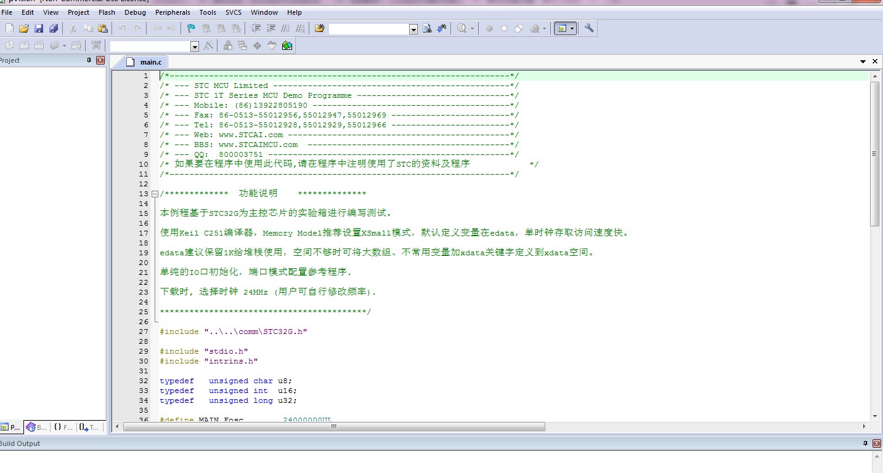Open the Window menu
Viewport: 883px width, 473px height.
[x=264, y=12]
